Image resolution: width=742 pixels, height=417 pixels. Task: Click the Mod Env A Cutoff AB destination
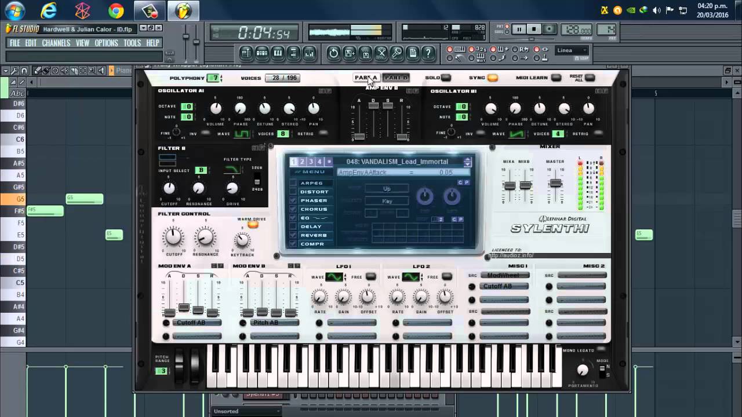tap(197, 323)
